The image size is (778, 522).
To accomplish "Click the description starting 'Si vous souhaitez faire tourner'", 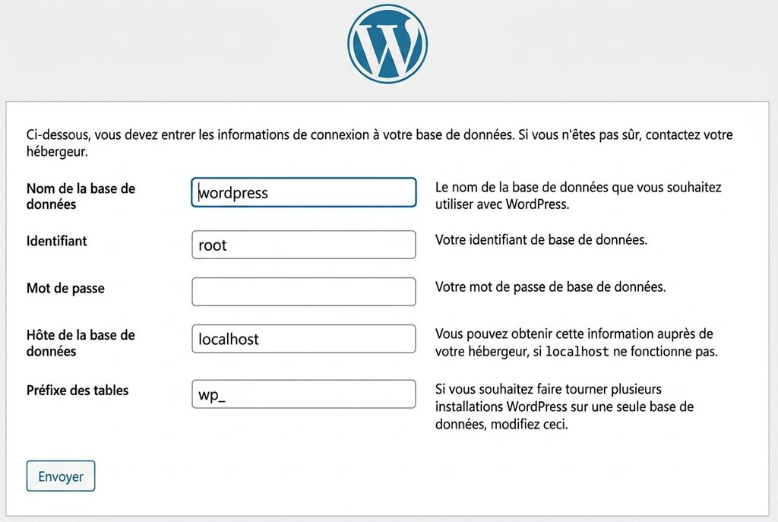I will pyautogui.click(x=565, y=407).
